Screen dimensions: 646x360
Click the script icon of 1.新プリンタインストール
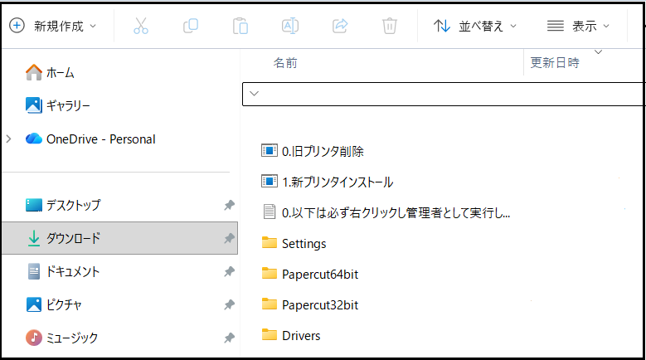[270, 181]
